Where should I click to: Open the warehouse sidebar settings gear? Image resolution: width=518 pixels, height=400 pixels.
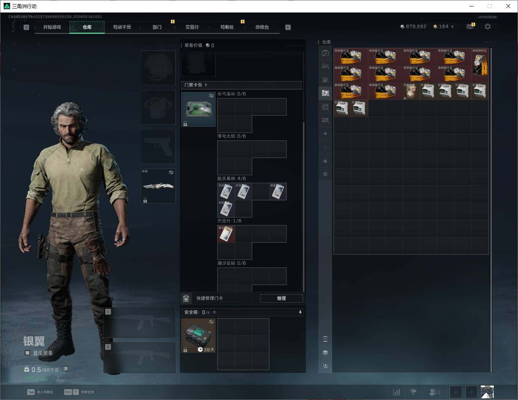pos(325,174)
